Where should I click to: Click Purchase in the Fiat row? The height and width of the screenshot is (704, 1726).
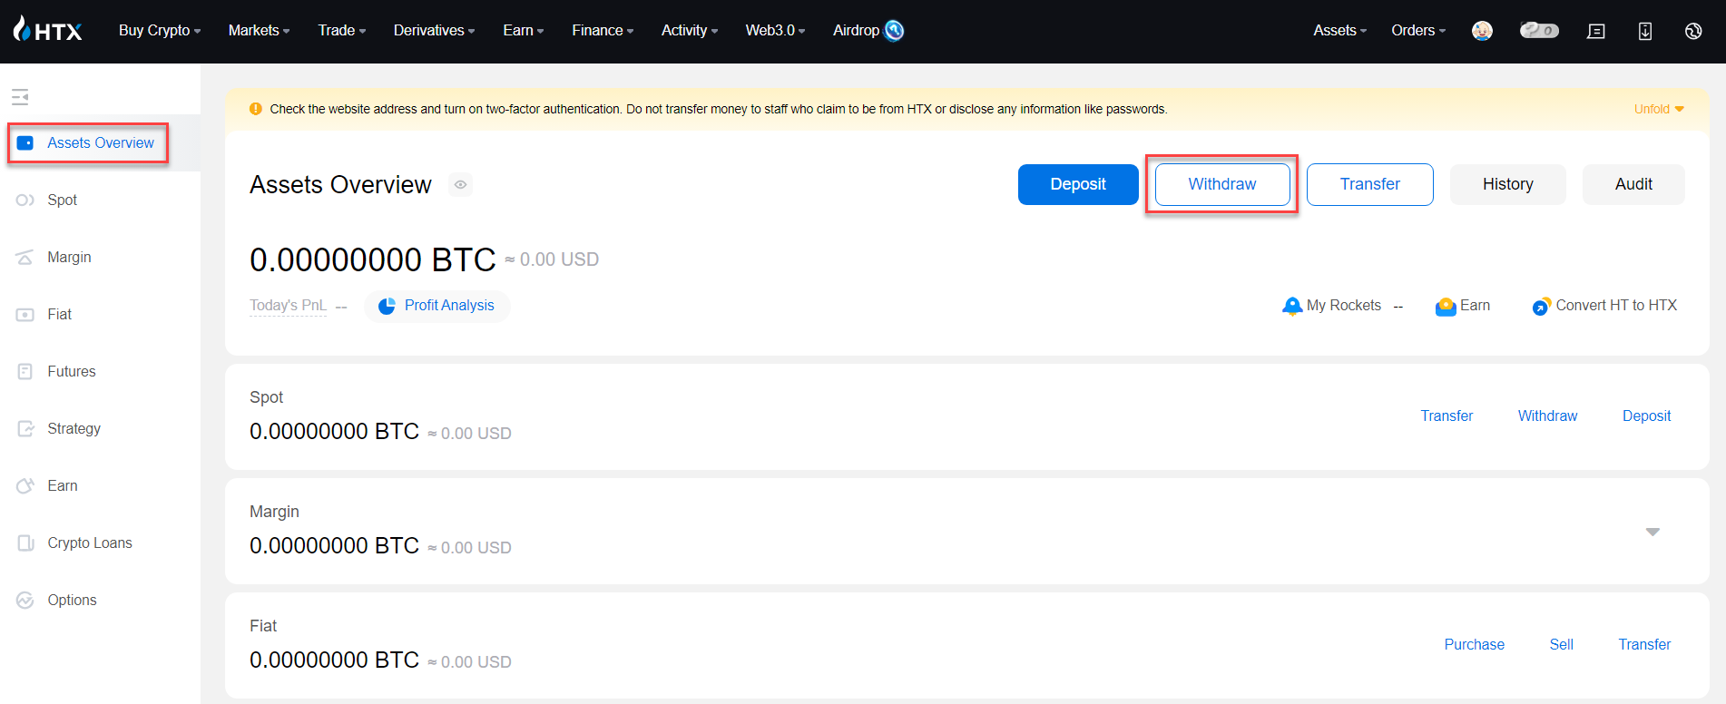(x=1474, y=645)
